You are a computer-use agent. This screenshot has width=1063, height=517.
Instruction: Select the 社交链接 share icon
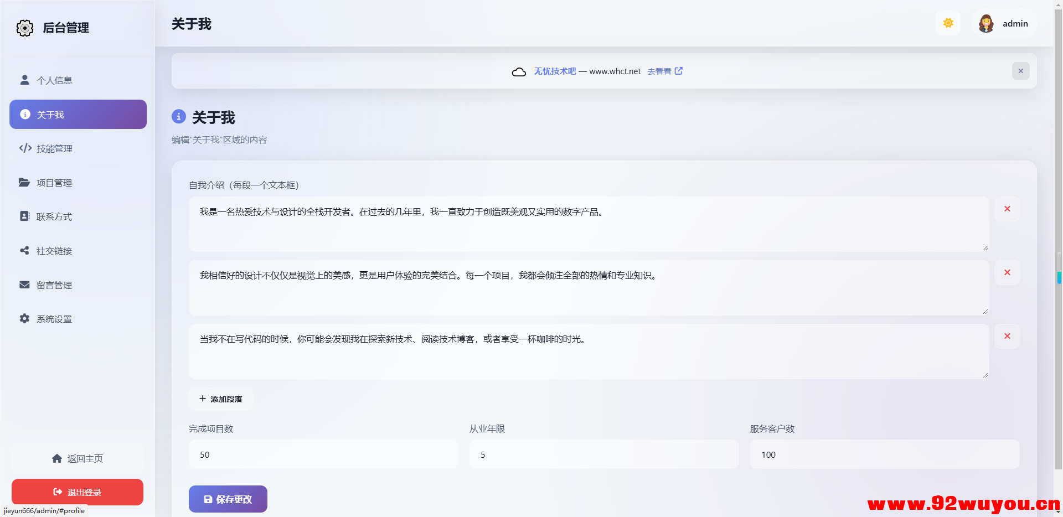[x=24, y=250]
